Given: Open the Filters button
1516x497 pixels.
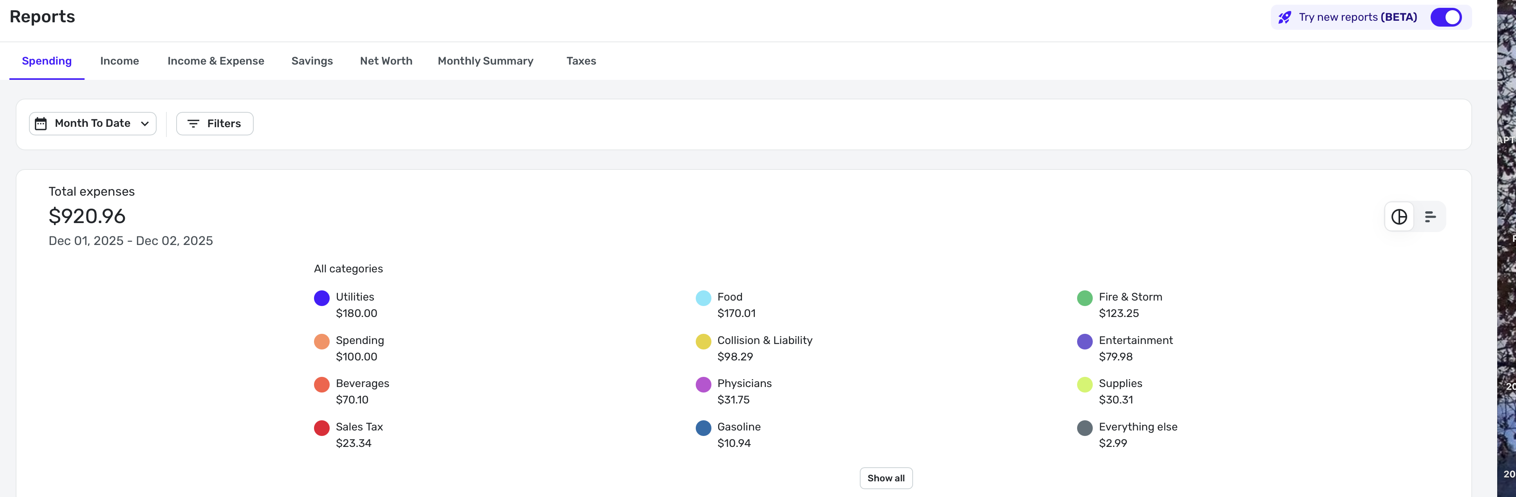Looking at the screenshot, I should coord(215,124).
